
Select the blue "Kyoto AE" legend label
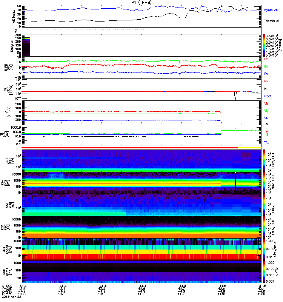click(271, 10)
